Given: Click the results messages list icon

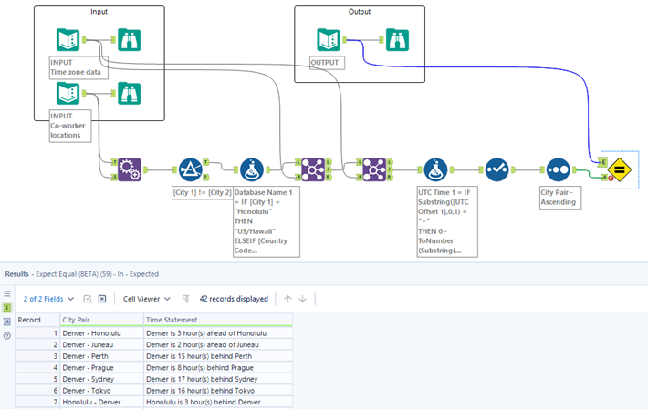Looking at the screenshot, I should [7, 293].
